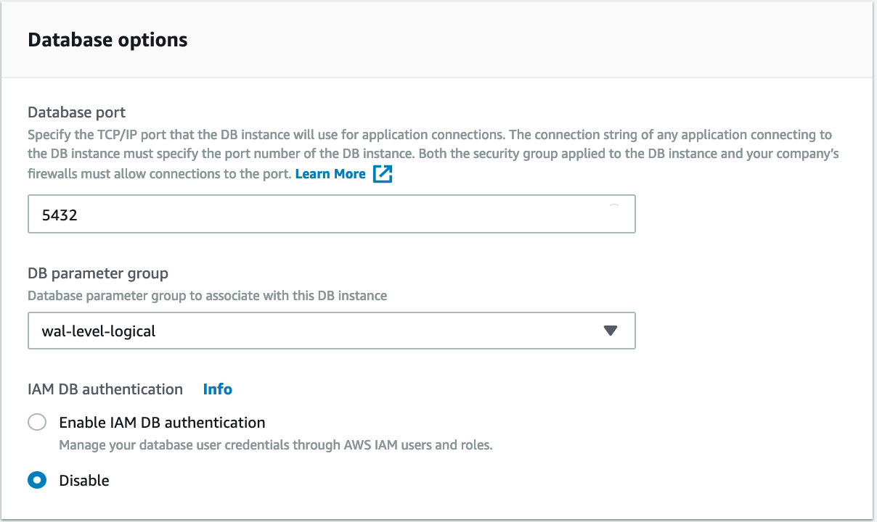Select the Disable radio button
Screen dimensions: 877x522
coord(37,480)
